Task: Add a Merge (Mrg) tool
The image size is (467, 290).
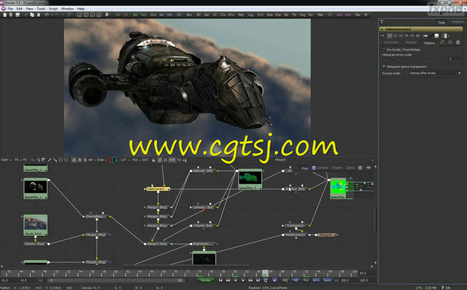Action: click(241, 15)
